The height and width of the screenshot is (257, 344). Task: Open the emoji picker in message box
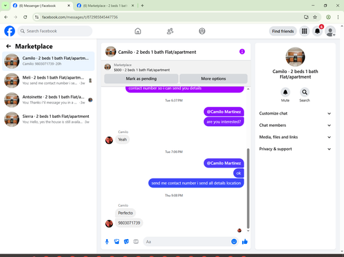(x=234, y=242)
